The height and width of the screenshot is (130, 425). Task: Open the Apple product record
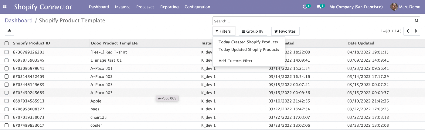click(96, 101)
